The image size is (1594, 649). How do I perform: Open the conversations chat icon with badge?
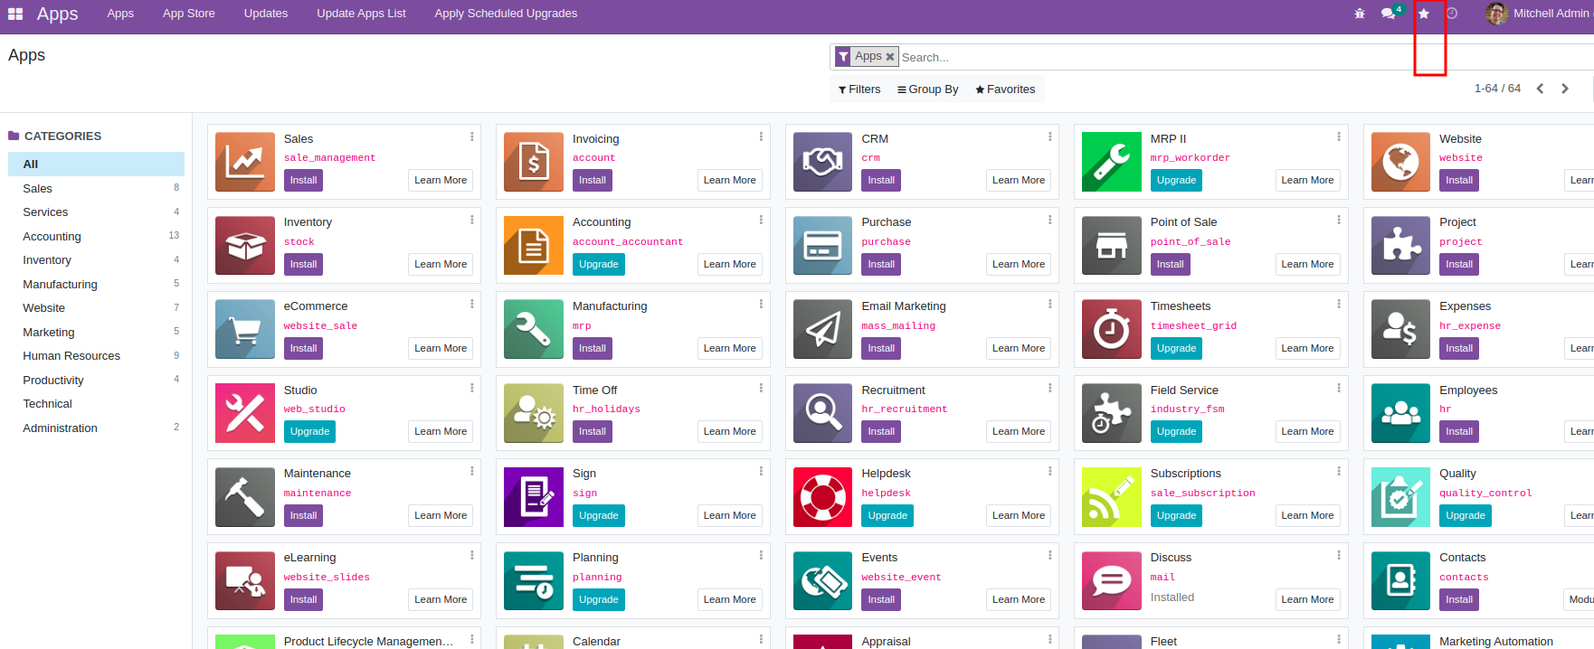pos(1389,14)
